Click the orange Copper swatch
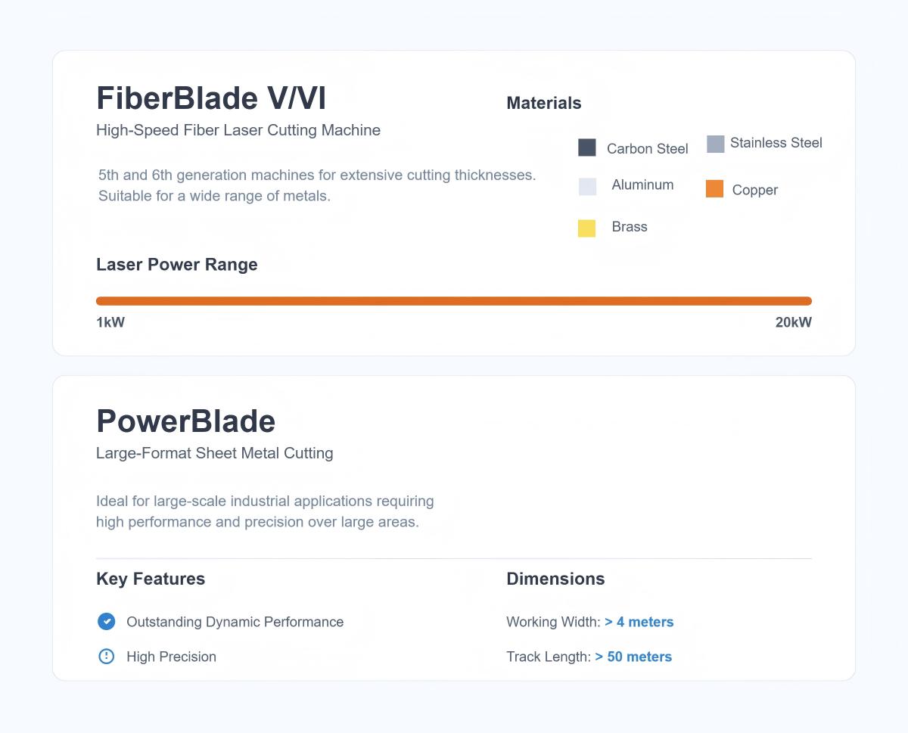 tap(714, 189)
